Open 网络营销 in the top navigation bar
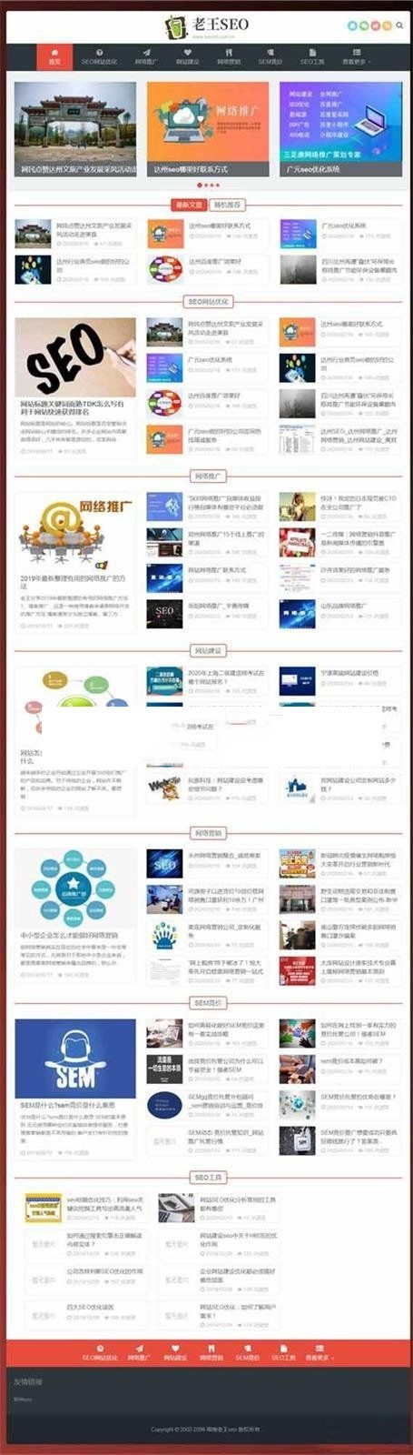413x1455 pixels. [x=229, y=57]
